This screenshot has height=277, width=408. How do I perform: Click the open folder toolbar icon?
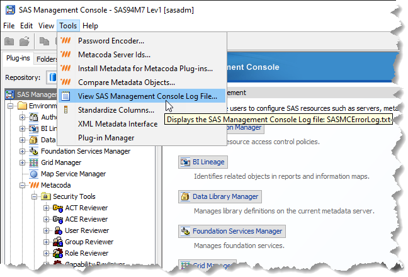25,41
